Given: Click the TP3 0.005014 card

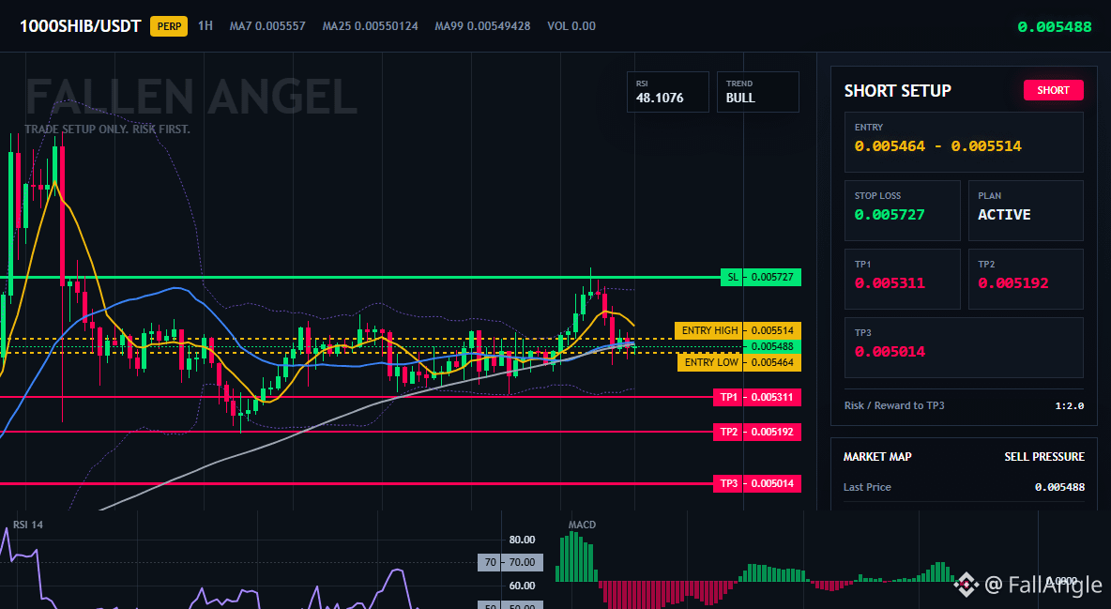Looking at the screenshot, I should click(x=964, y=347).
